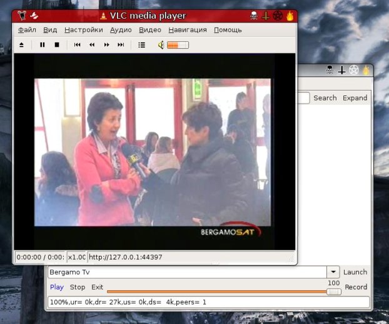Open the Аудио menu
389x324 pixels.
tap(121, 30)
